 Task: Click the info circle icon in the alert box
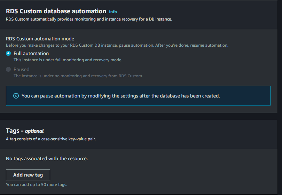coord(16,96)
